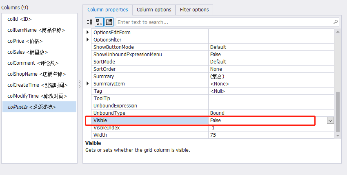The width and height of the screenshot is (347, 175).
Task: Open the Visible value dropdown
Action: pyautogui.click(x=330, y=120)
